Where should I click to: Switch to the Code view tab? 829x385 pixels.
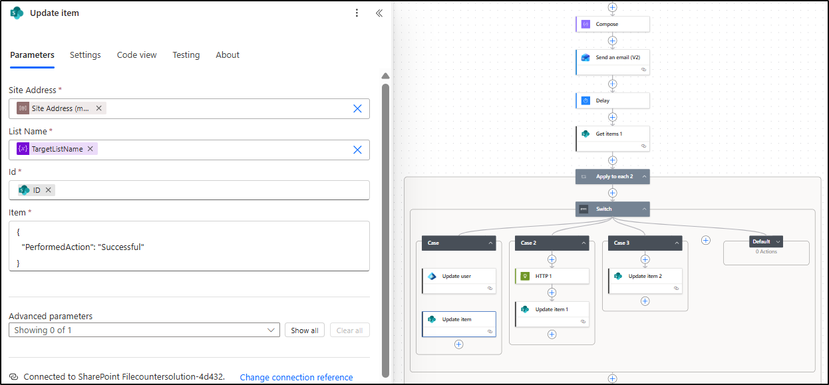(136, 55)
